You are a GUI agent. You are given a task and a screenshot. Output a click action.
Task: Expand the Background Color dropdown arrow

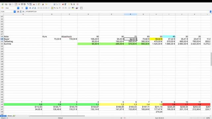coord(75,8)
